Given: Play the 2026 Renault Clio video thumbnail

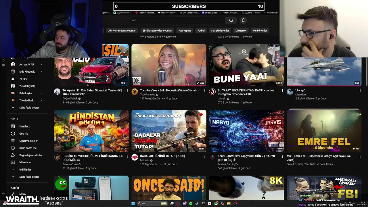Looking at the screenshot, I should (x=91, y=65).
